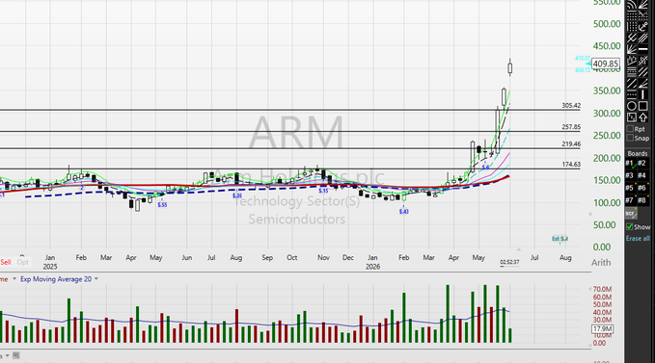The height and width of the screenshot is (363, 655).
Task: Switch to drawing board #2
Action: 642,163
